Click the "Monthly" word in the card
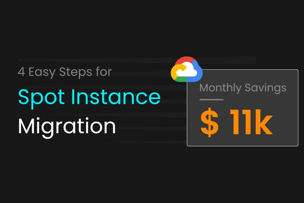The width and height of the screenshot is (304, 203). (220, 88)
